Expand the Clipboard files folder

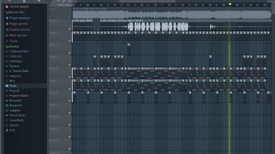coord(17,51)
